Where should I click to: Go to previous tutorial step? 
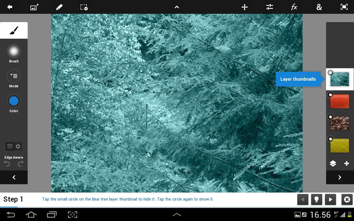pos(303,199)
